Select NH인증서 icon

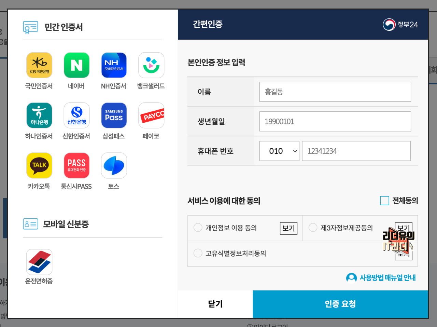(114, 65)
